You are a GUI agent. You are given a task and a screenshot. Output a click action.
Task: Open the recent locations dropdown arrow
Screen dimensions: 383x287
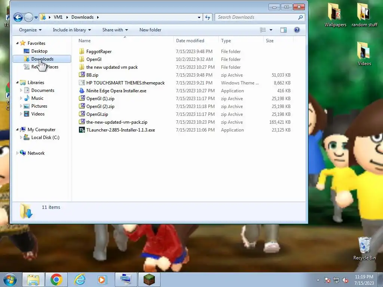[x=36, y=17]
